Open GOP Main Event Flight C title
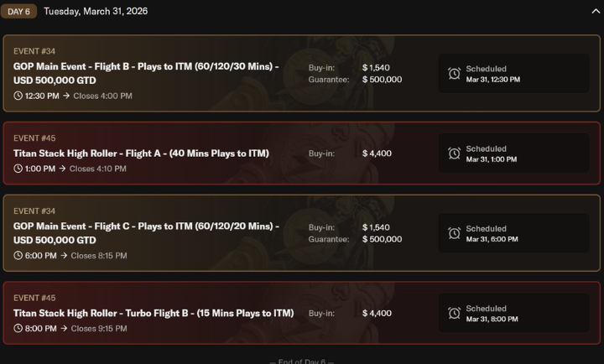604x364 pixels. point(146,233)
